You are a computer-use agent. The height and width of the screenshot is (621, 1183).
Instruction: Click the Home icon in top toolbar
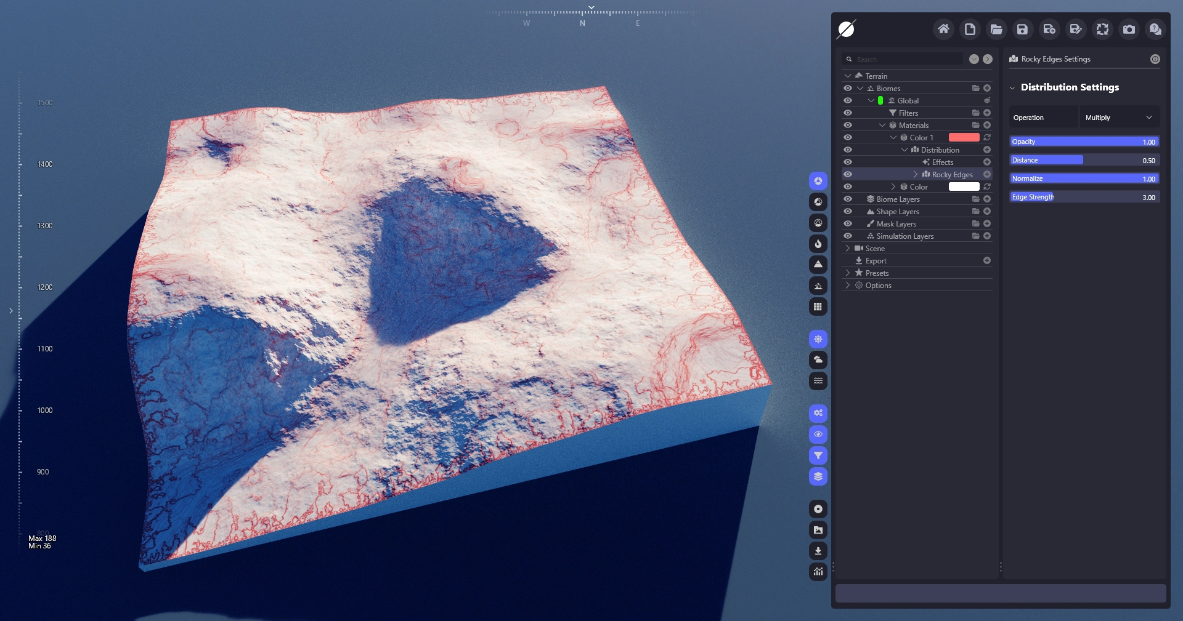[943, 29]
